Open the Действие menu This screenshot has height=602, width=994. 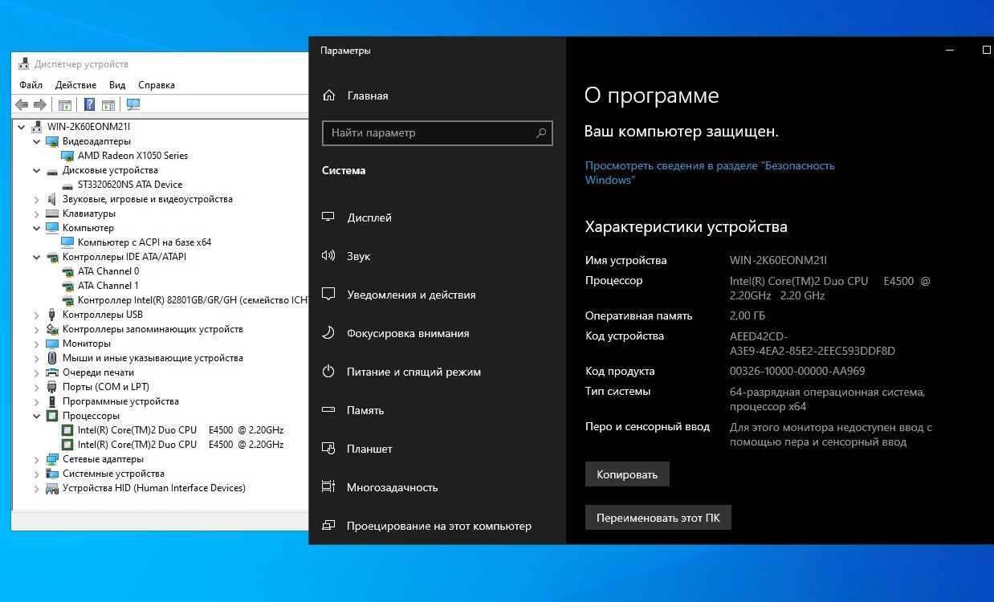(75, 85)
